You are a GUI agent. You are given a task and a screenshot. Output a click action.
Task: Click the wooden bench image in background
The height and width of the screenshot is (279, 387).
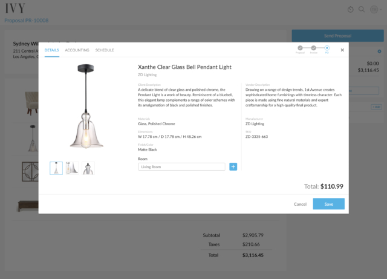(x=28, y=206)
